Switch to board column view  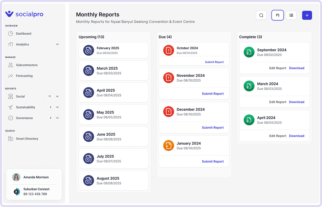point(278,15)
